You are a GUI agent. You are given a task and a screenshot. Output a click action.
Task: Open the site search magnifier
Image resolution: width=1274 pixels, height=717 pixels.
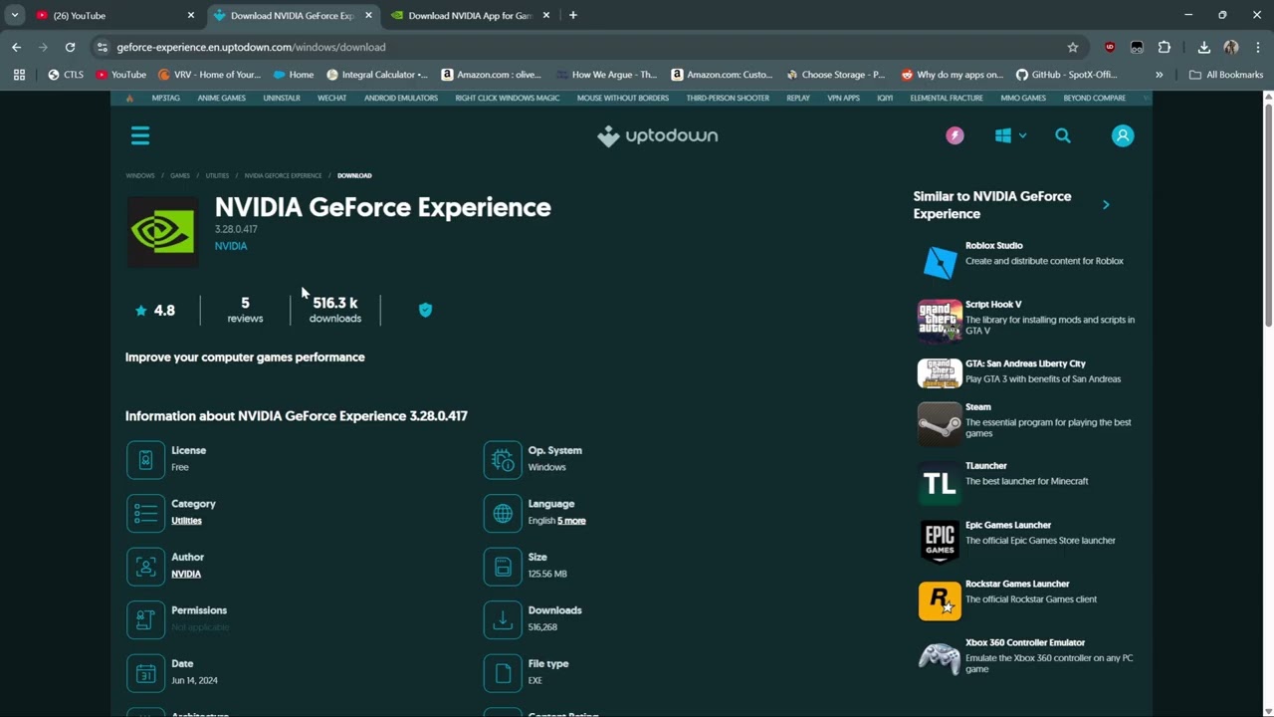pyautogui.click(x=1063, y=135)
